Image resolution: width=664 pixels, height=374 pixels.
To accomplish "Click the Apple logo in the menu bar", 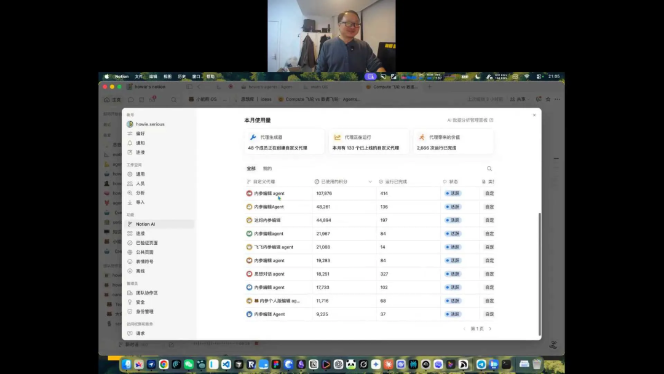I will coord(107,77).
